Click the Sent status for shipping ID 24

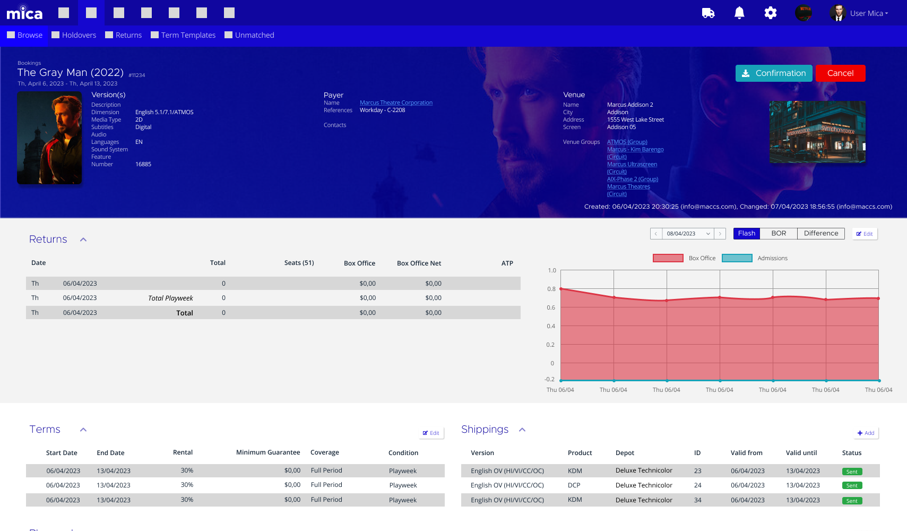(x=852, y=485)
